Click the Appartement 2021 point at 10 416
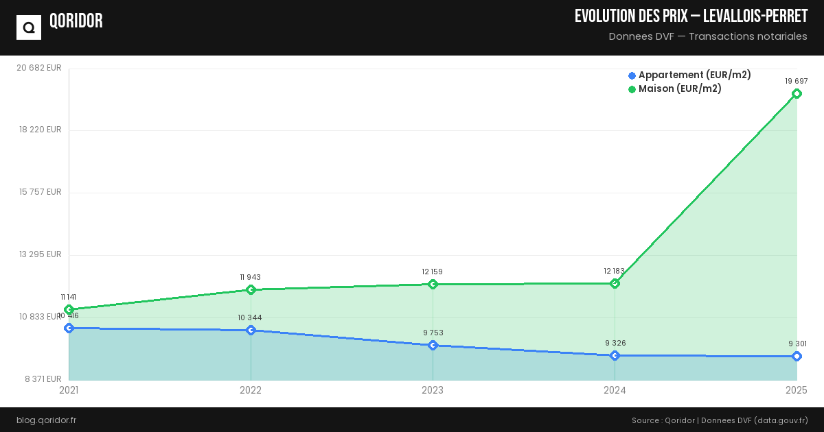The image size is (824, 432). (x=69, y=328)
